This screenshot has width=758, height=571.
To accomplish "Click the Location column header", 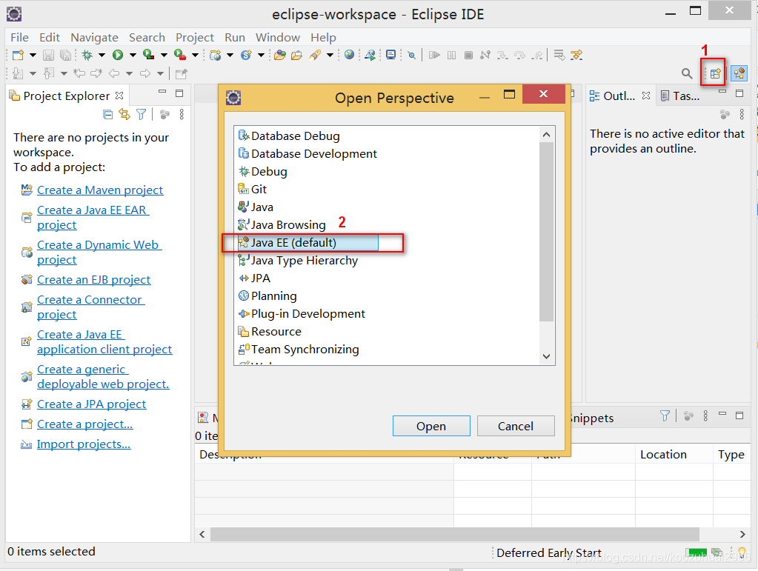I will (x=674, y=455).
